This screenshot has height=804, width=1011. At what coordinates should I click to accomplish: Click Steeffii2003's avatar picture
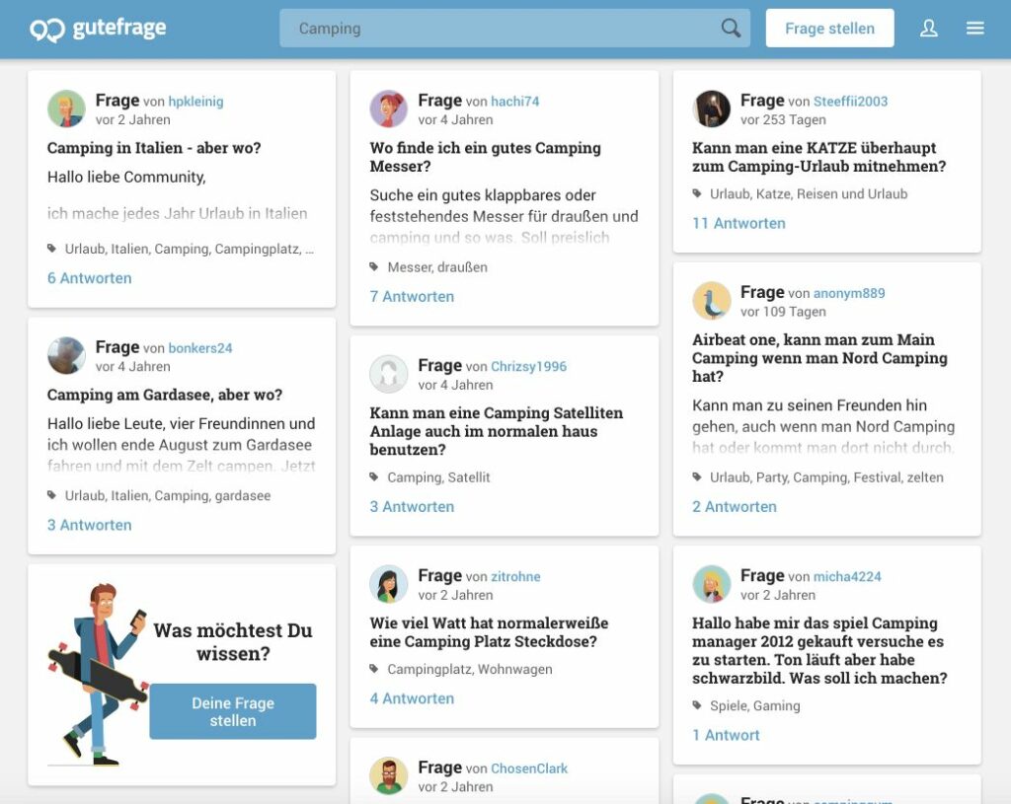point(712,109)
